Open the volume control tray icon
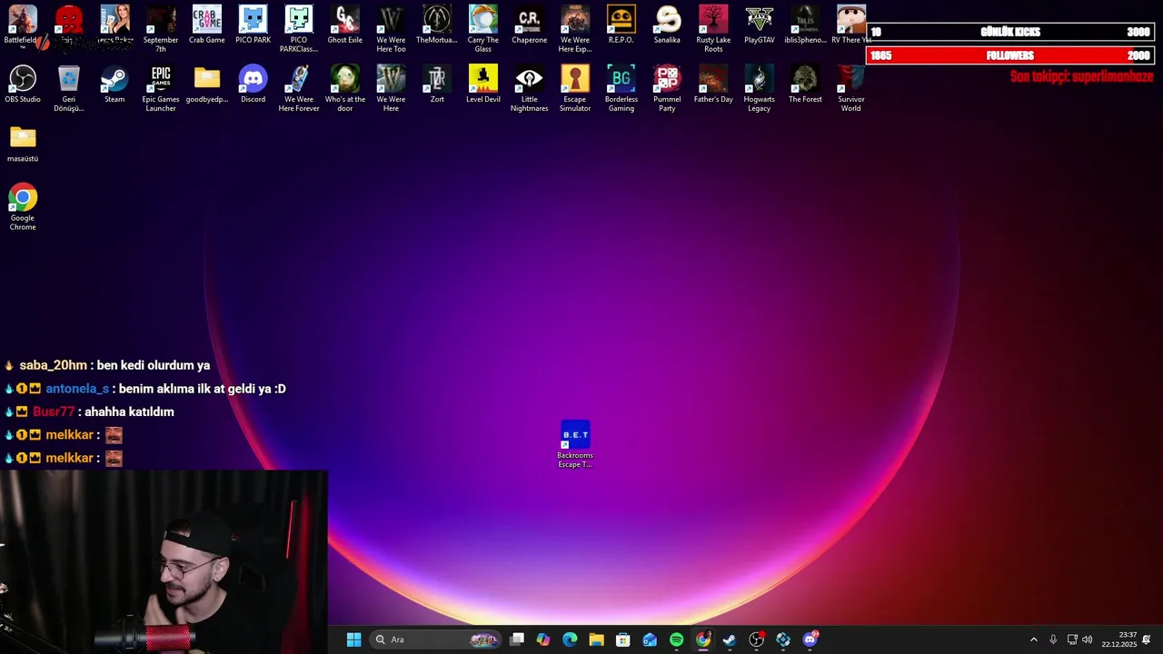This screenshot has width=1163, height=654. (x=1088, y=639)
